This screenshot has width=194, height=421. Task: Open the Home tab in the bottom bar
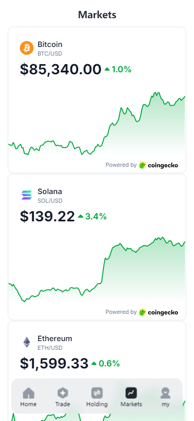pyautogui.click(x=28, y=397)
